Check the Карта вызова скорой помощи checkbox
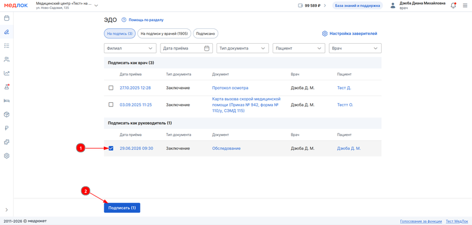This screenshot has width=472, height=225. pos(111,105)
